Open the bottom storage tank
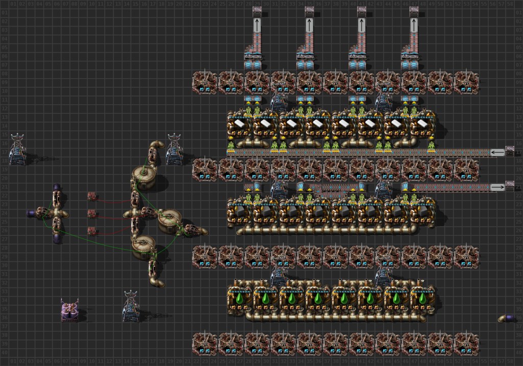This screenshot has height=366, width=523. pos(144,248)
